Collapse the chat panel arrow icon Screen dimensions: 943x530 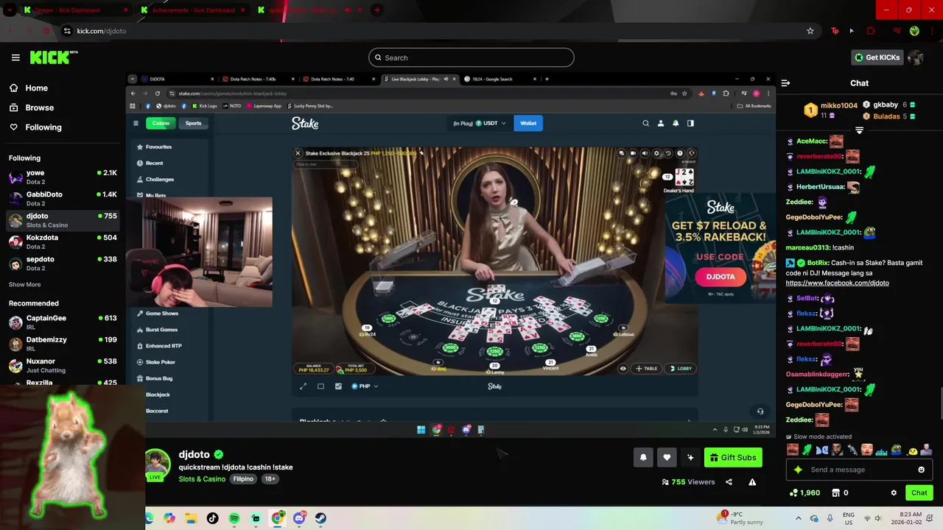[785, 83]
